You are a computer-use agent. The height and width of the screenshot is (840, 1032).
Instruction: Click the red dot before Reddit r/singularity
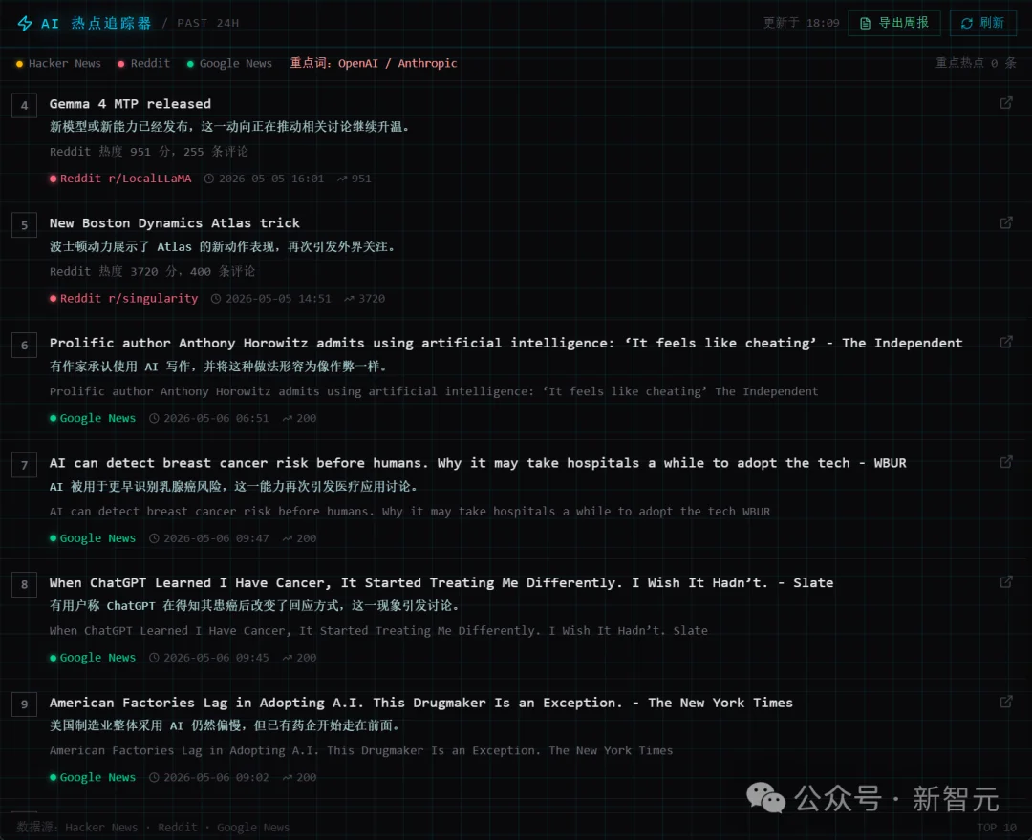[x=54, y=299]
